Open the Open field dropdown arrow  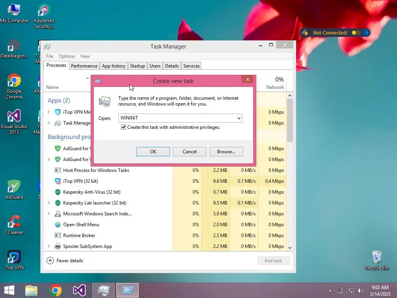(x=239, y=118)
